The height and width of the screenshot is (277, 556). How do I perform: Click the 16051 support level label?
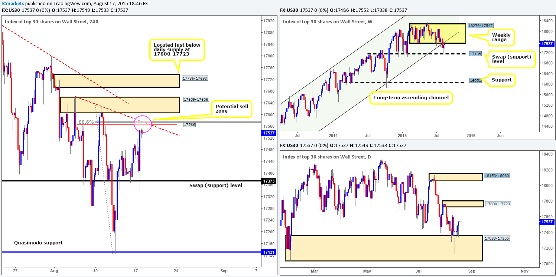pyautogui.click(x=475, y=80)
